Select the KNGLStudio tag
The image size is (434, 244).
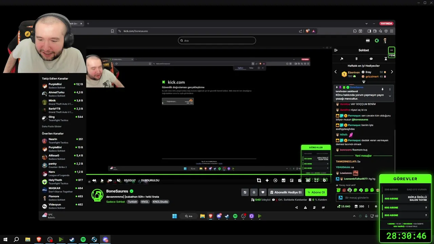(160, 202)
